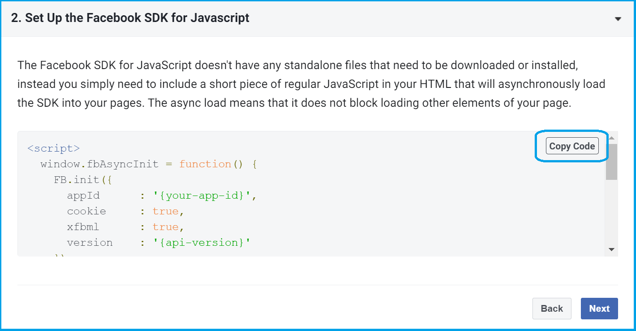Click the 'function' keyword in code
The image size is (636, 331).
[x=205, y=164]
